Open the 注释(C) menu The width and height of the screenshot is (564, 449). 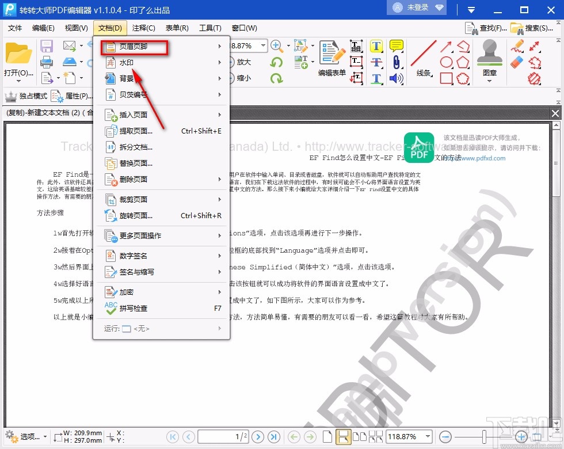coord(143,28)
